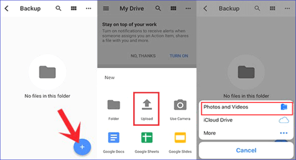Screen dimensions: 296x160
Task: Click 'New' label in My Drive sheet
Action: pyautogui.click(x=110, y=77)
